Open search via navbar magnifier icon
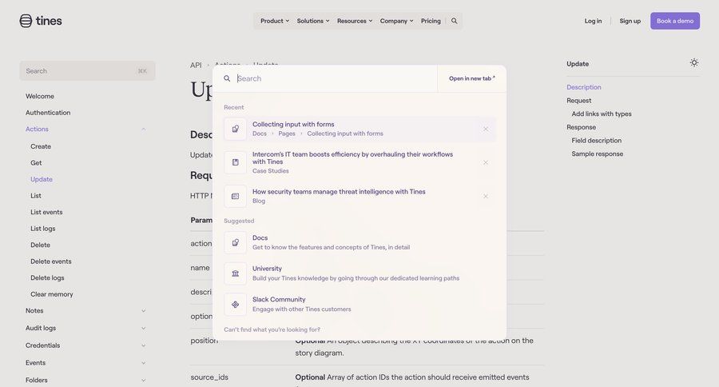The width and height of the screenshot is (719, 387). click(x=454, y=21)
